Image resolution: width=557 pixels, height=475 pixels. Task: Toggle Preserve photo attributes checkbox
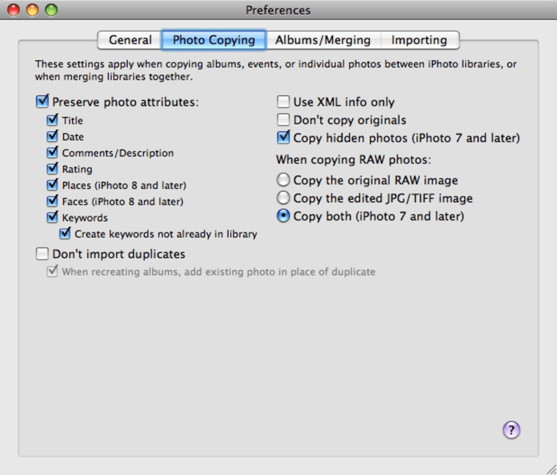(x=43, y=102)
